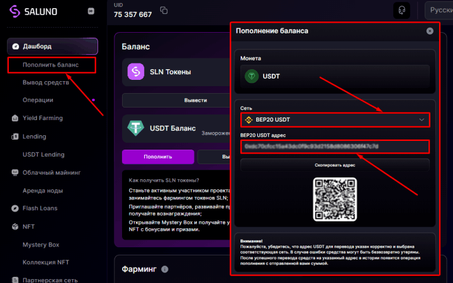The width and height of the screenshot is (453, 283).
Task: Copy the UID with the copy icon
Action: (x=164, y=11)
